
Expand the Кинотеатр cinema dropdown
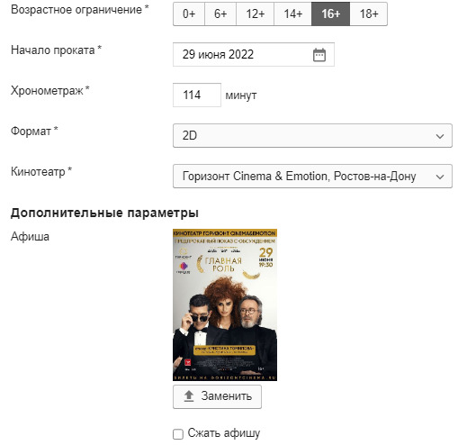tap(312, 177)
